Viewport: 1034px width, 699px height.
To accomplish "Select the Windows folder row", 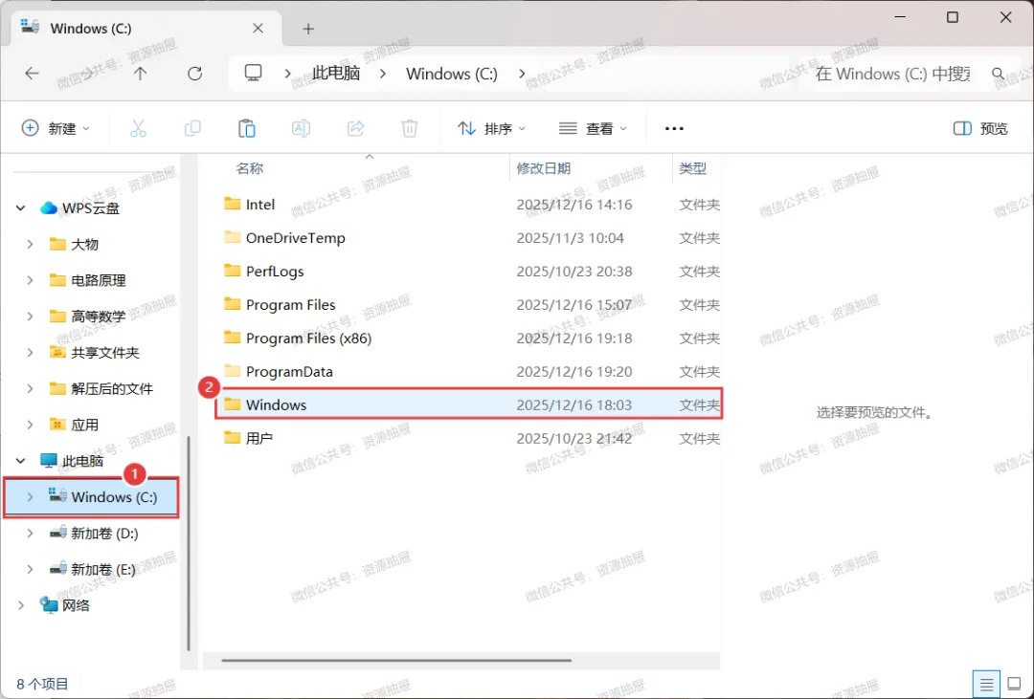I will click(469, 404).
